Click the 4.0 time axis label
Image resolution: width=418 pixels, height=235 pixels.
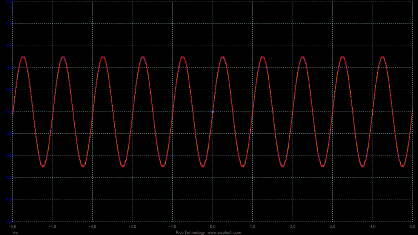tap(372, 226)
